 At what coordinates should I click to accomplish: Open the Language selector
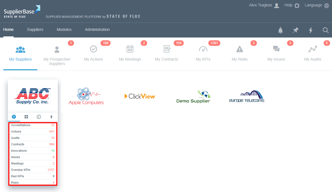click(x=317, y=5)
